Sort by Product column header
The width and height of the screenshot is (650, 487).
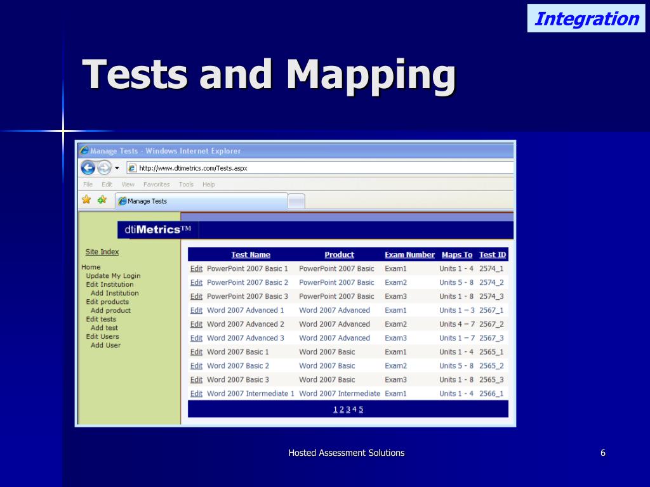pos(339,255)
